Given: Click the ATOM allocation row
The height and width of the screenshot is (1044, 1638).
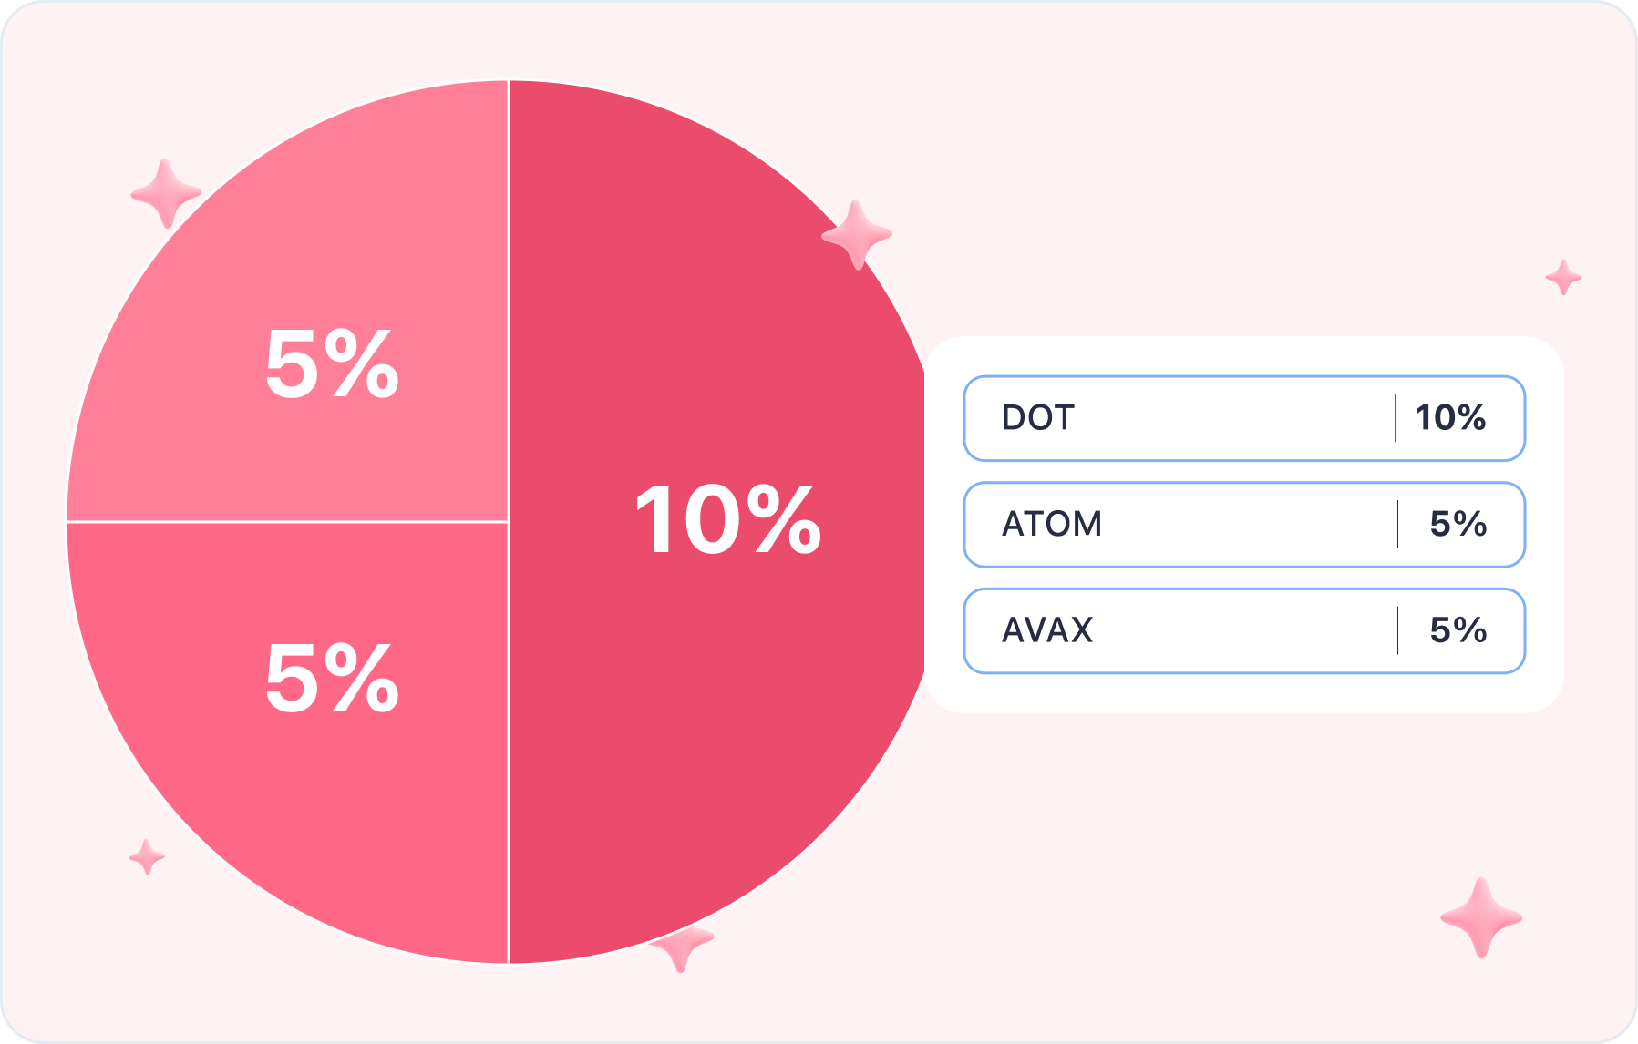Looking at the screenshot, I should pos(1244,525).
